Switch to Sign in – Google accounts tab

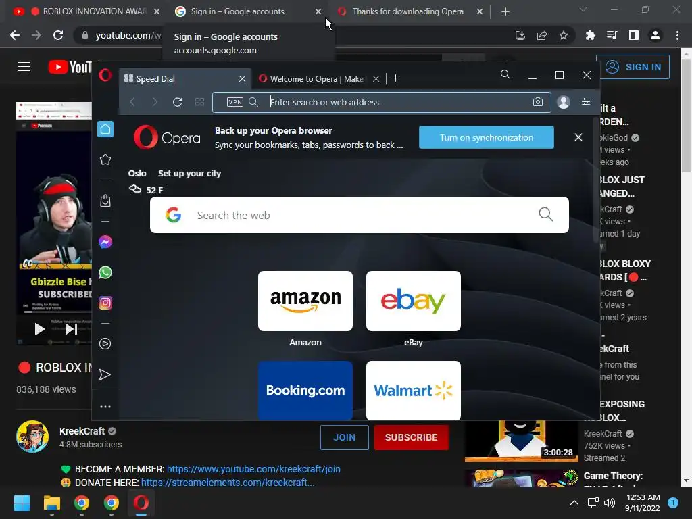pyautogui.click(x=245, y=11)
